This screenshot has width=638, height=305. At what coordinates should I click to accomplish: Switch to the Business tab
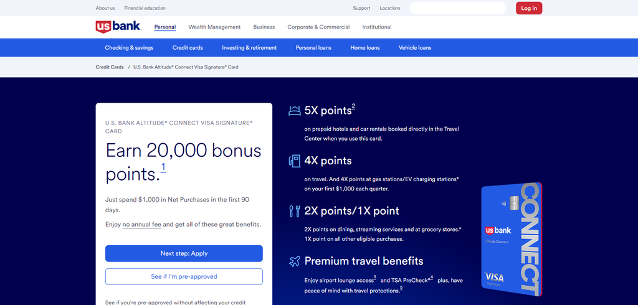pos(264,27)
